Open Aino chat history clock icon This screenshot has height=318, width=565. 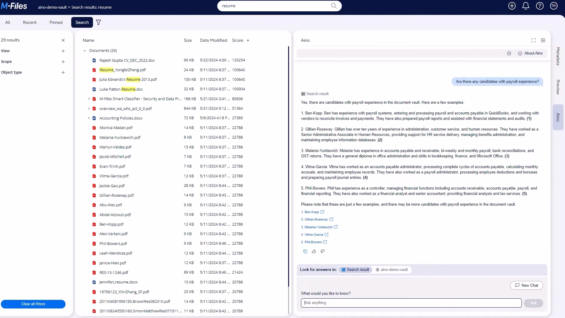coord(509,53)
